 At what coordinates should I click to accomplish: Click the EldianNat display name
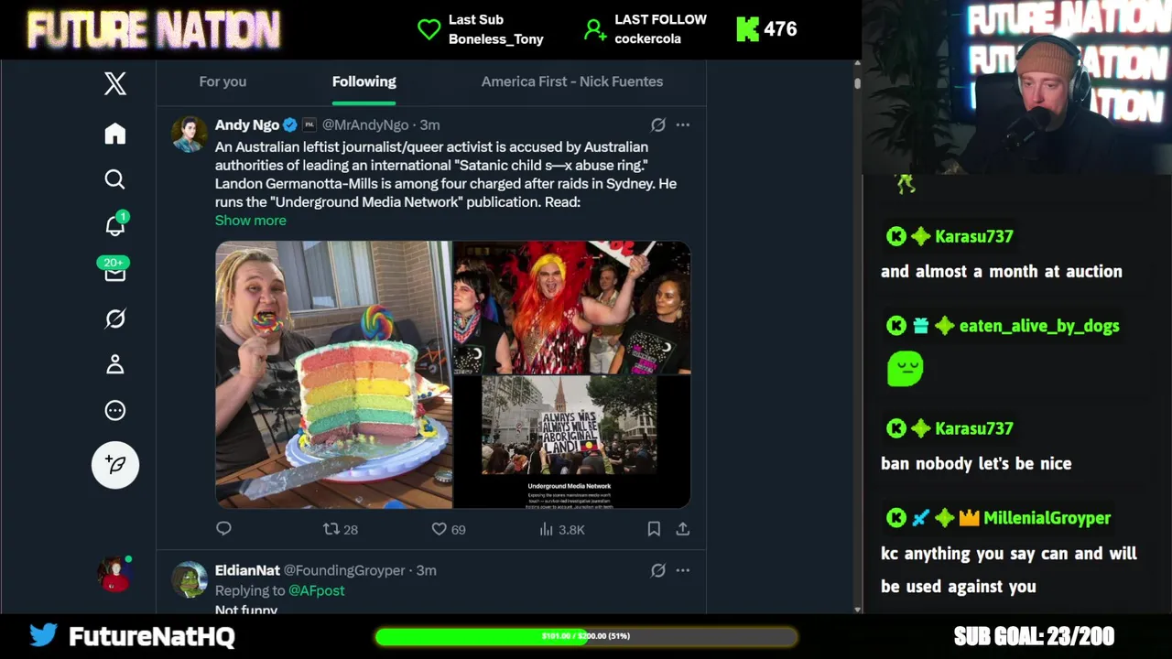(247, 570)
